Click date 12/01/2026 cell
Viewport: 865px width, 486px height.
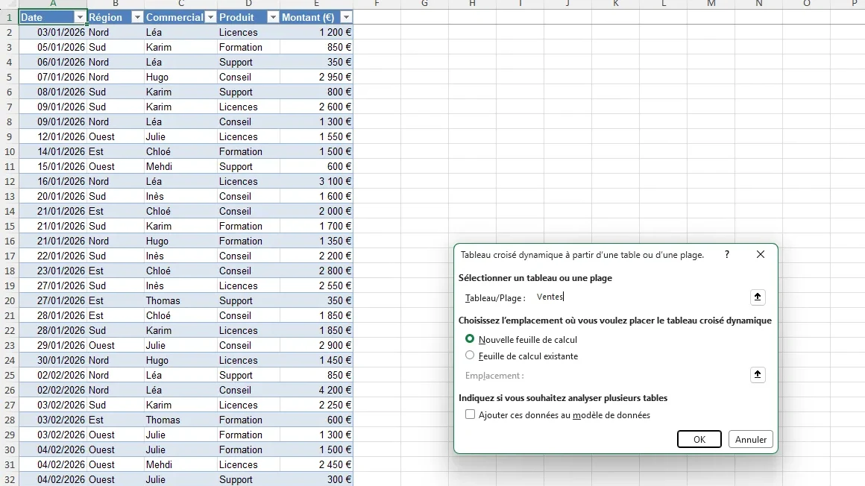pos(53,137)
